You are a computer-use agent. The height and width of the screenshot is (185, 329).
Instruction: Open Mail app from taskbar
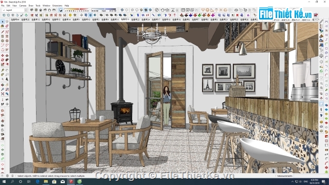coord(63,181)
